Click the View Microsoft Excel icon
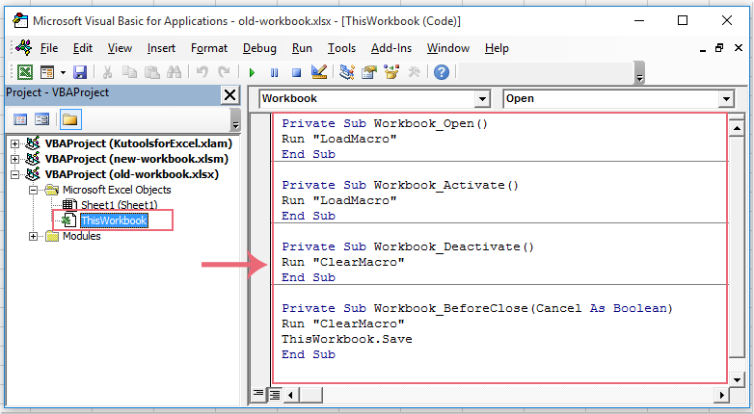The height and width of the screenshot is (414, 754). pyautogui.click(x=25, y=72)
